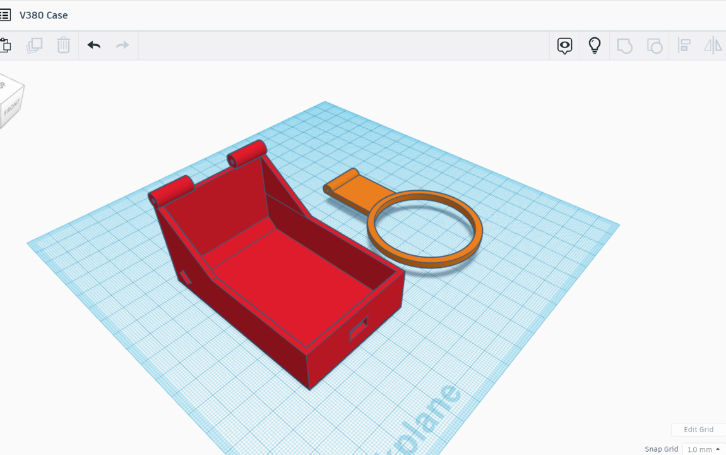
Task: Click the V380 Case design title
Action: tap(44, 15)
